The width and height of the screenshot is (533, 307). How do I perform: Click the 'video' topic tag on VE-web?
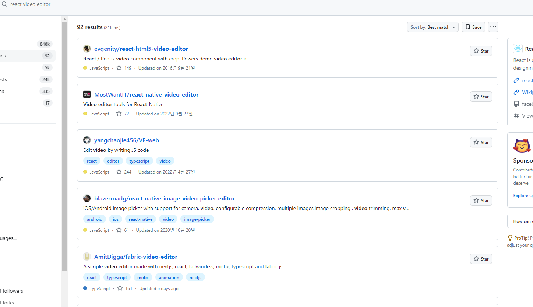[x=165, y=161]
